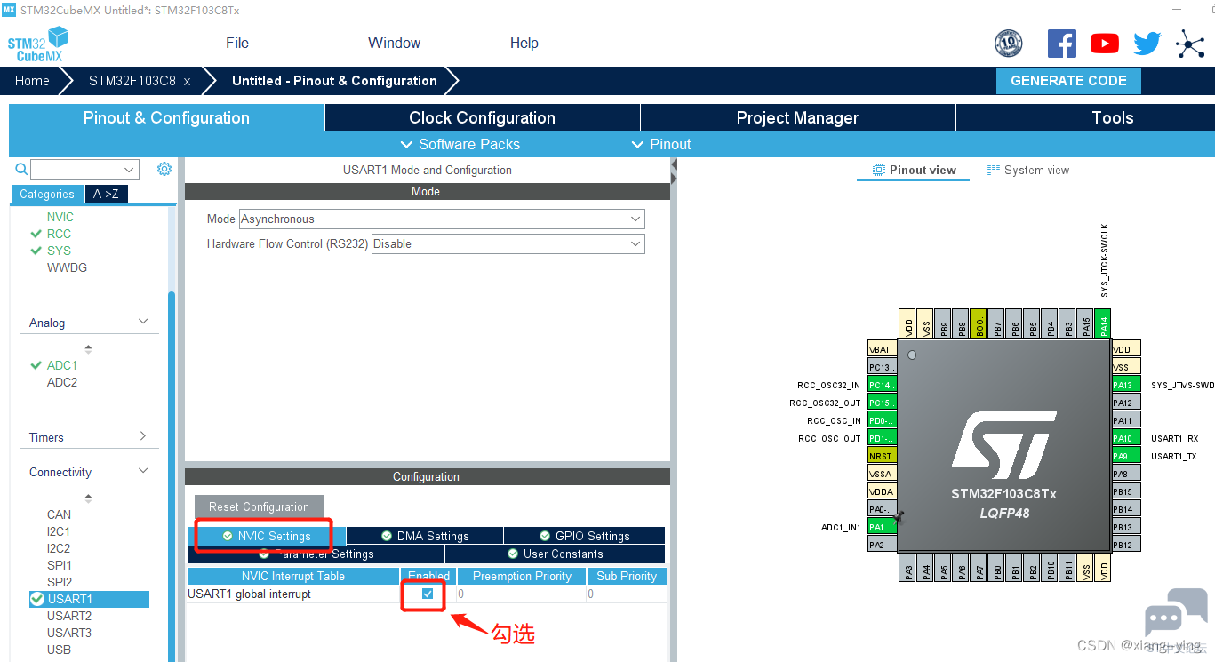This screenshot has width=1215, height=662.
Task: Open the Window menu
Action: coord(394,43)
